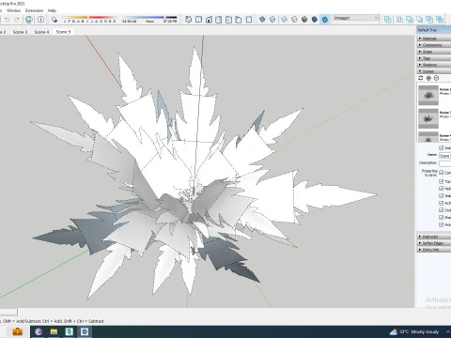Click the Union solid tool icon
Screen dimensions: 451x338
[410, 20]
